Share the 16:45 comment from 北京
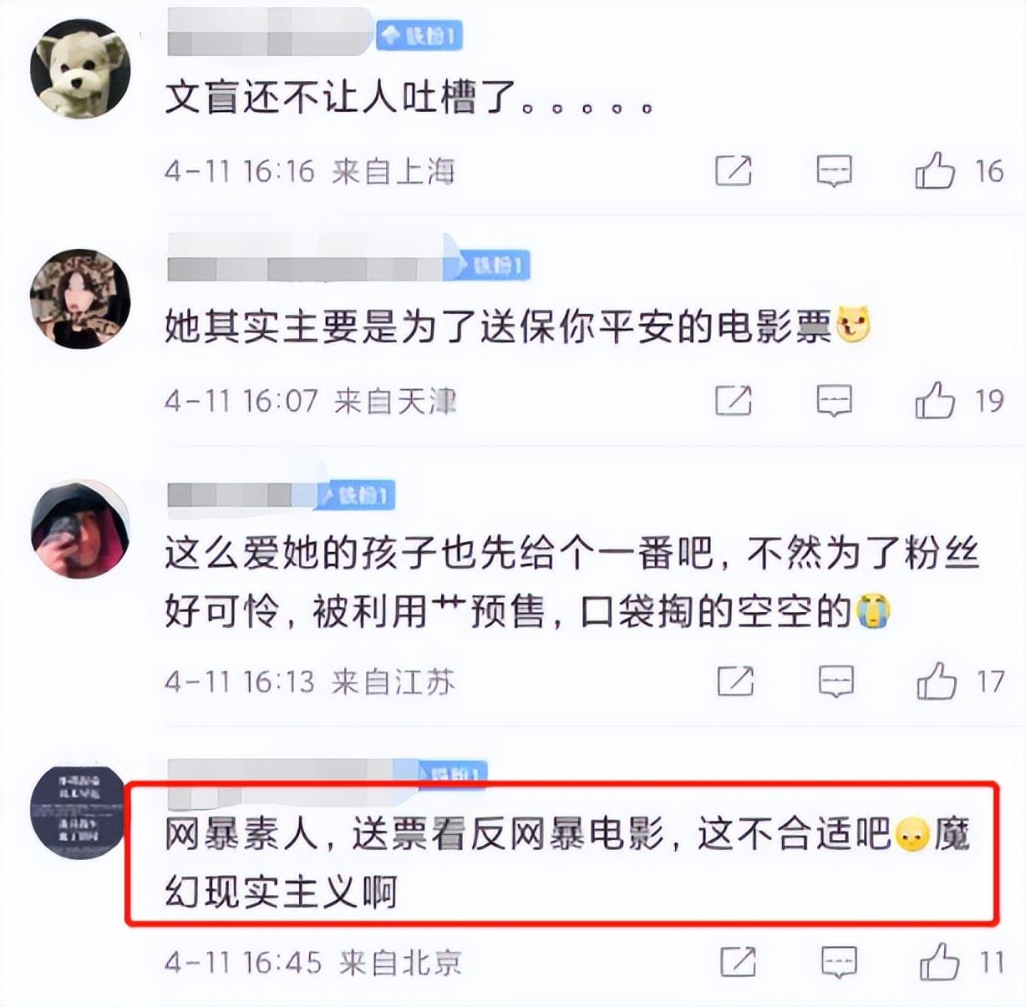This screenshot has width=1026, height=1007. 738,962
